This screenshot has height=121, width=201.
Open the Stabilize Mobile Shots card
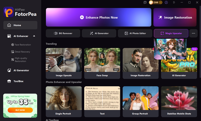[x=179, y=102]
